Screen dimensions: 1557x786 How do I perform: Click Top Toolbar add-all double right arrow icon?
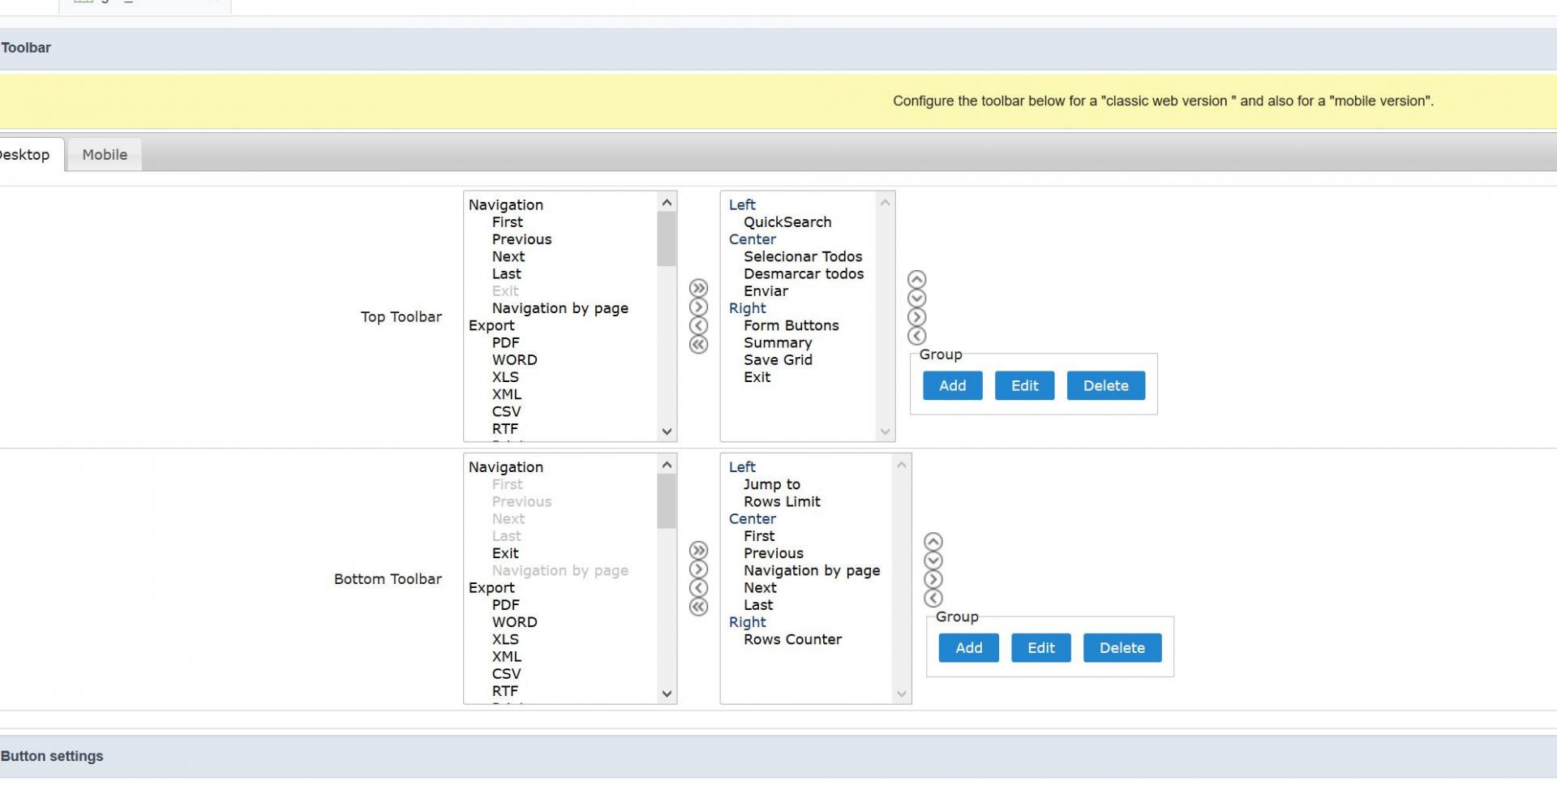click(698, 288)
